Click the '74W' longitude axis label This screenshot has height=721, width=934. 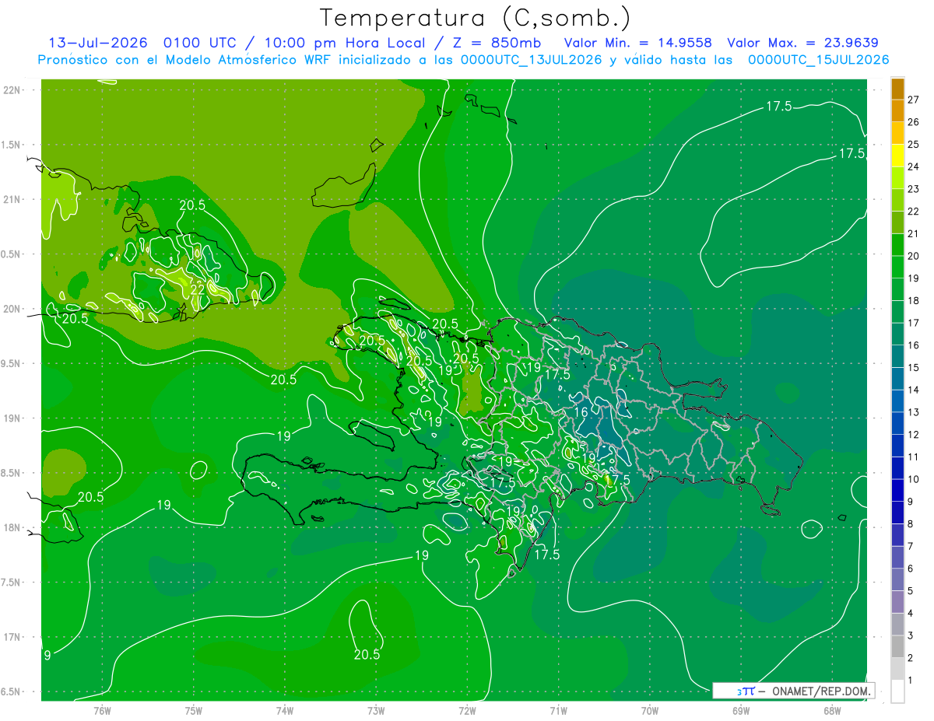coord(285,710)
